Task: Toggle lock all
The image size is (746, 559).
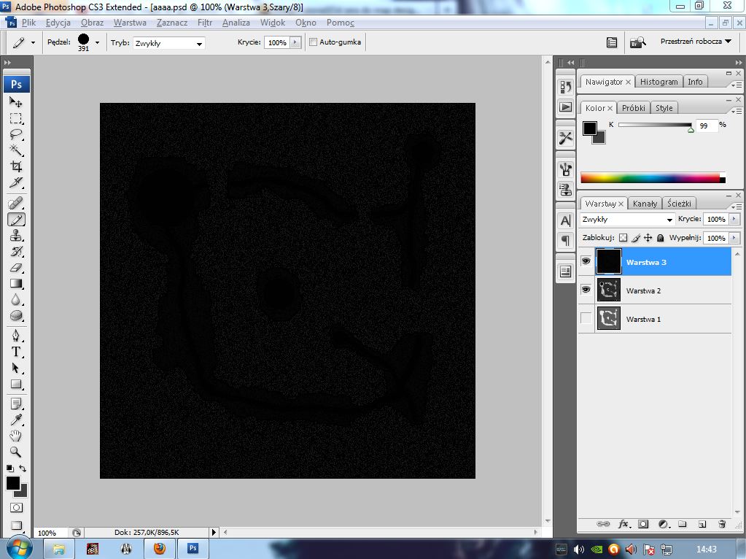Action: tap(661, 238)
